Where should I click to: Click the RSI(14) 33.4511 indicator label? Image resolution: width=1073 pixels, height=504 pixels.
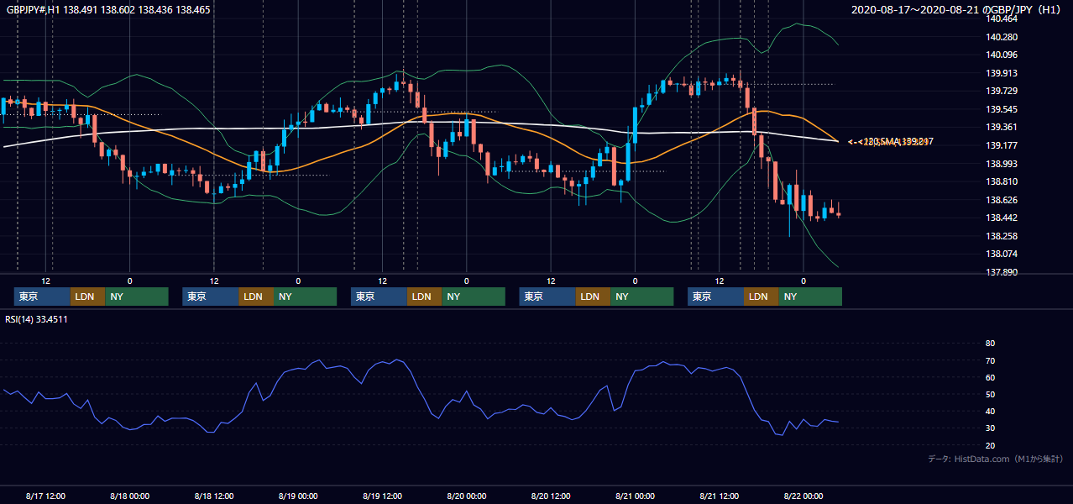pyautogui.click(x=37, y=319)
